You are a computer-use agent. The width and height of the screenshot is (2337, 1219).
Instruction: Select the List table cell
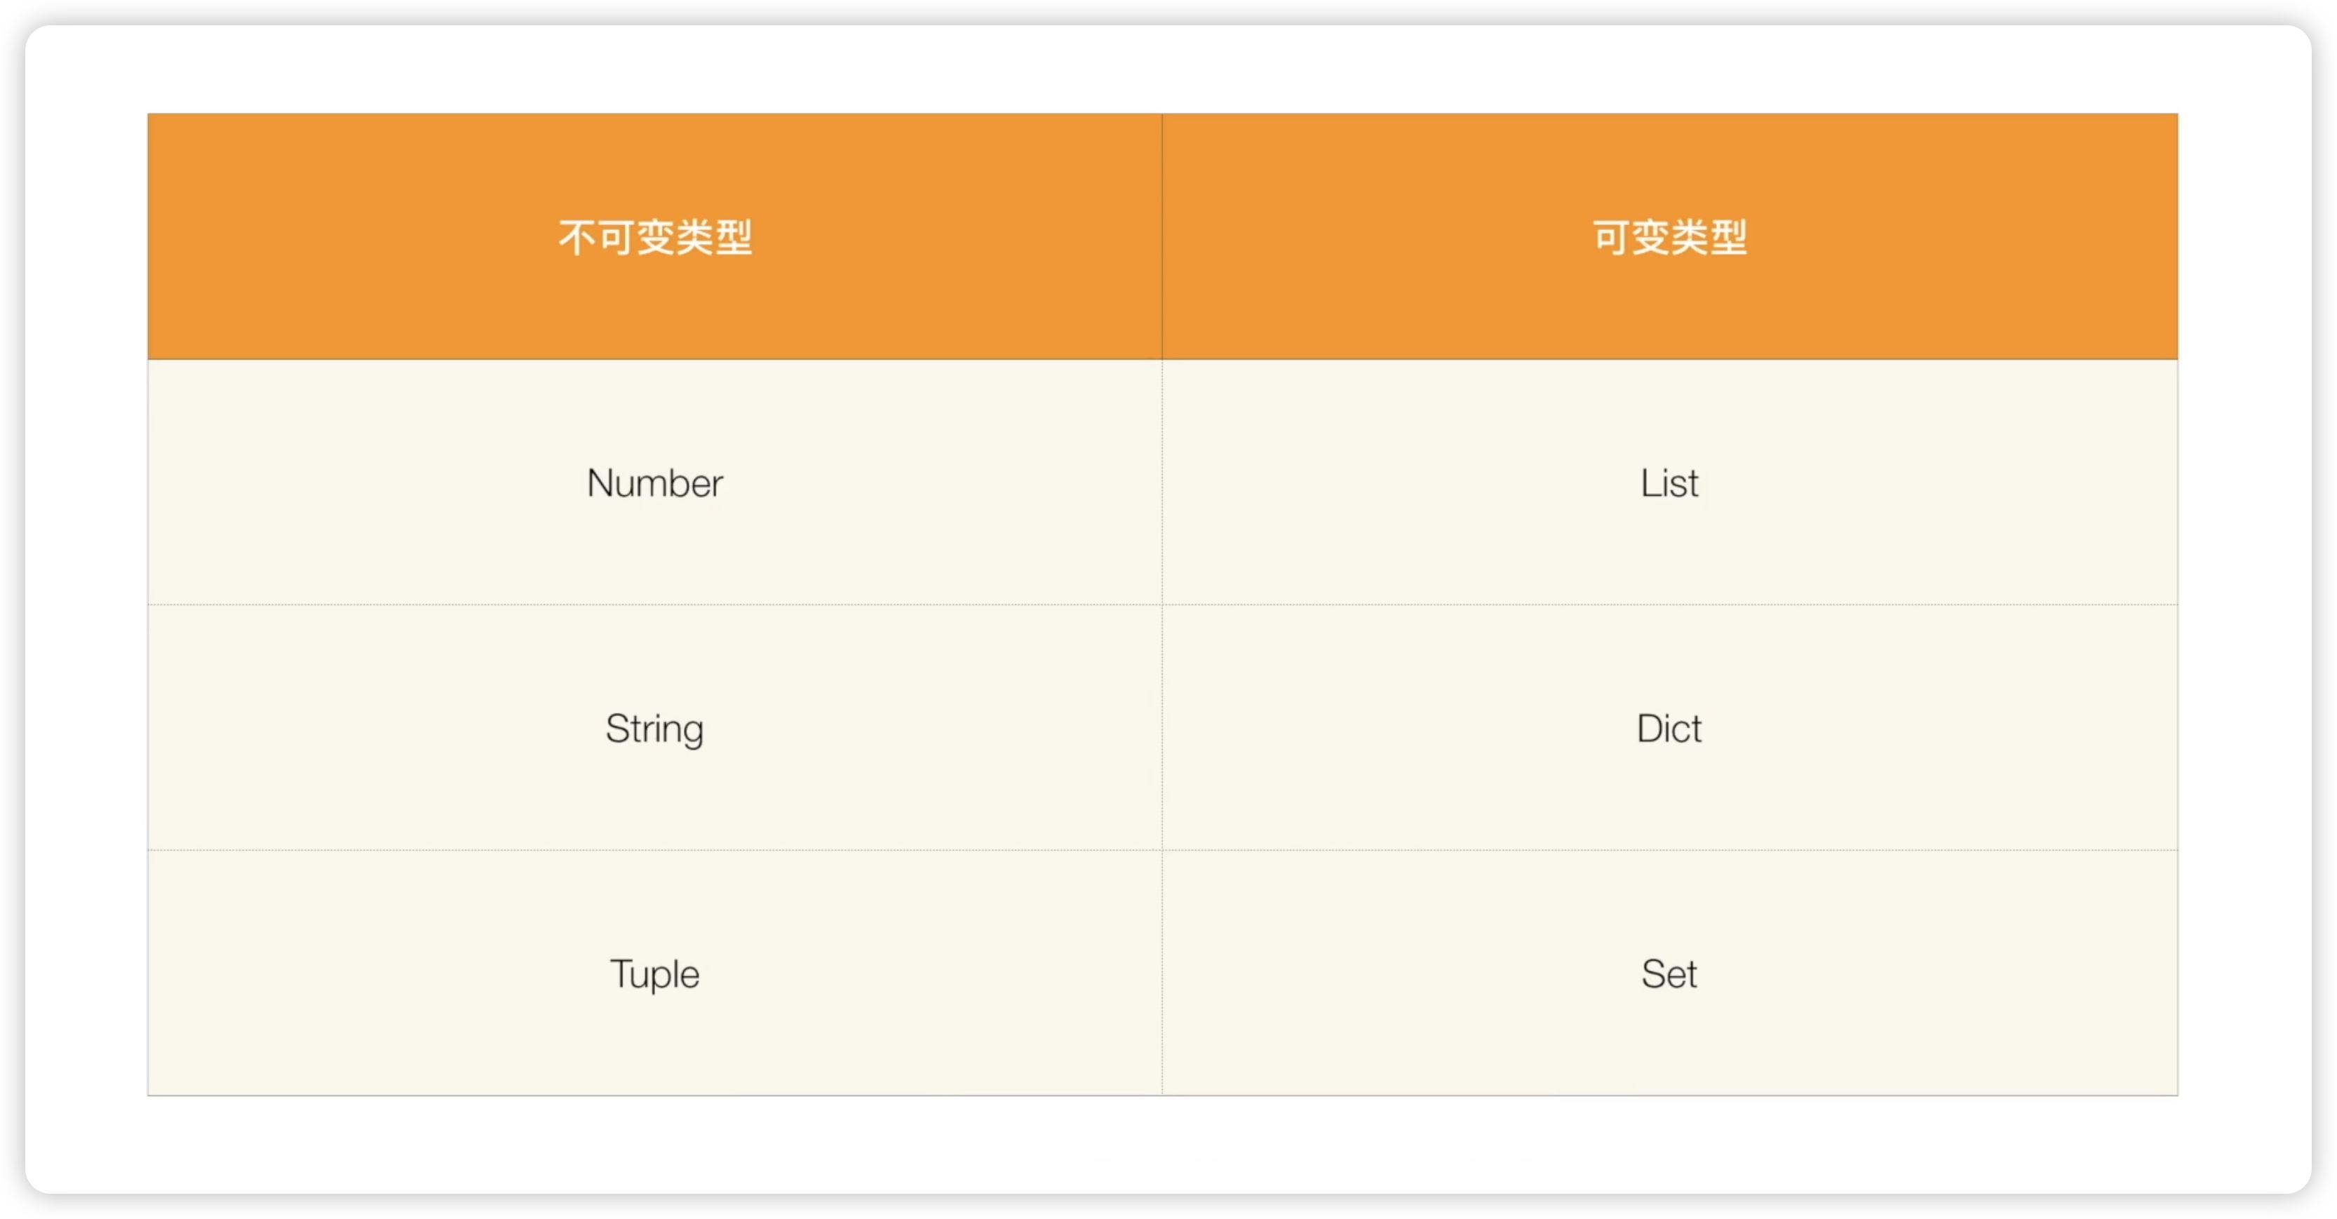(x=1669, y=483)
